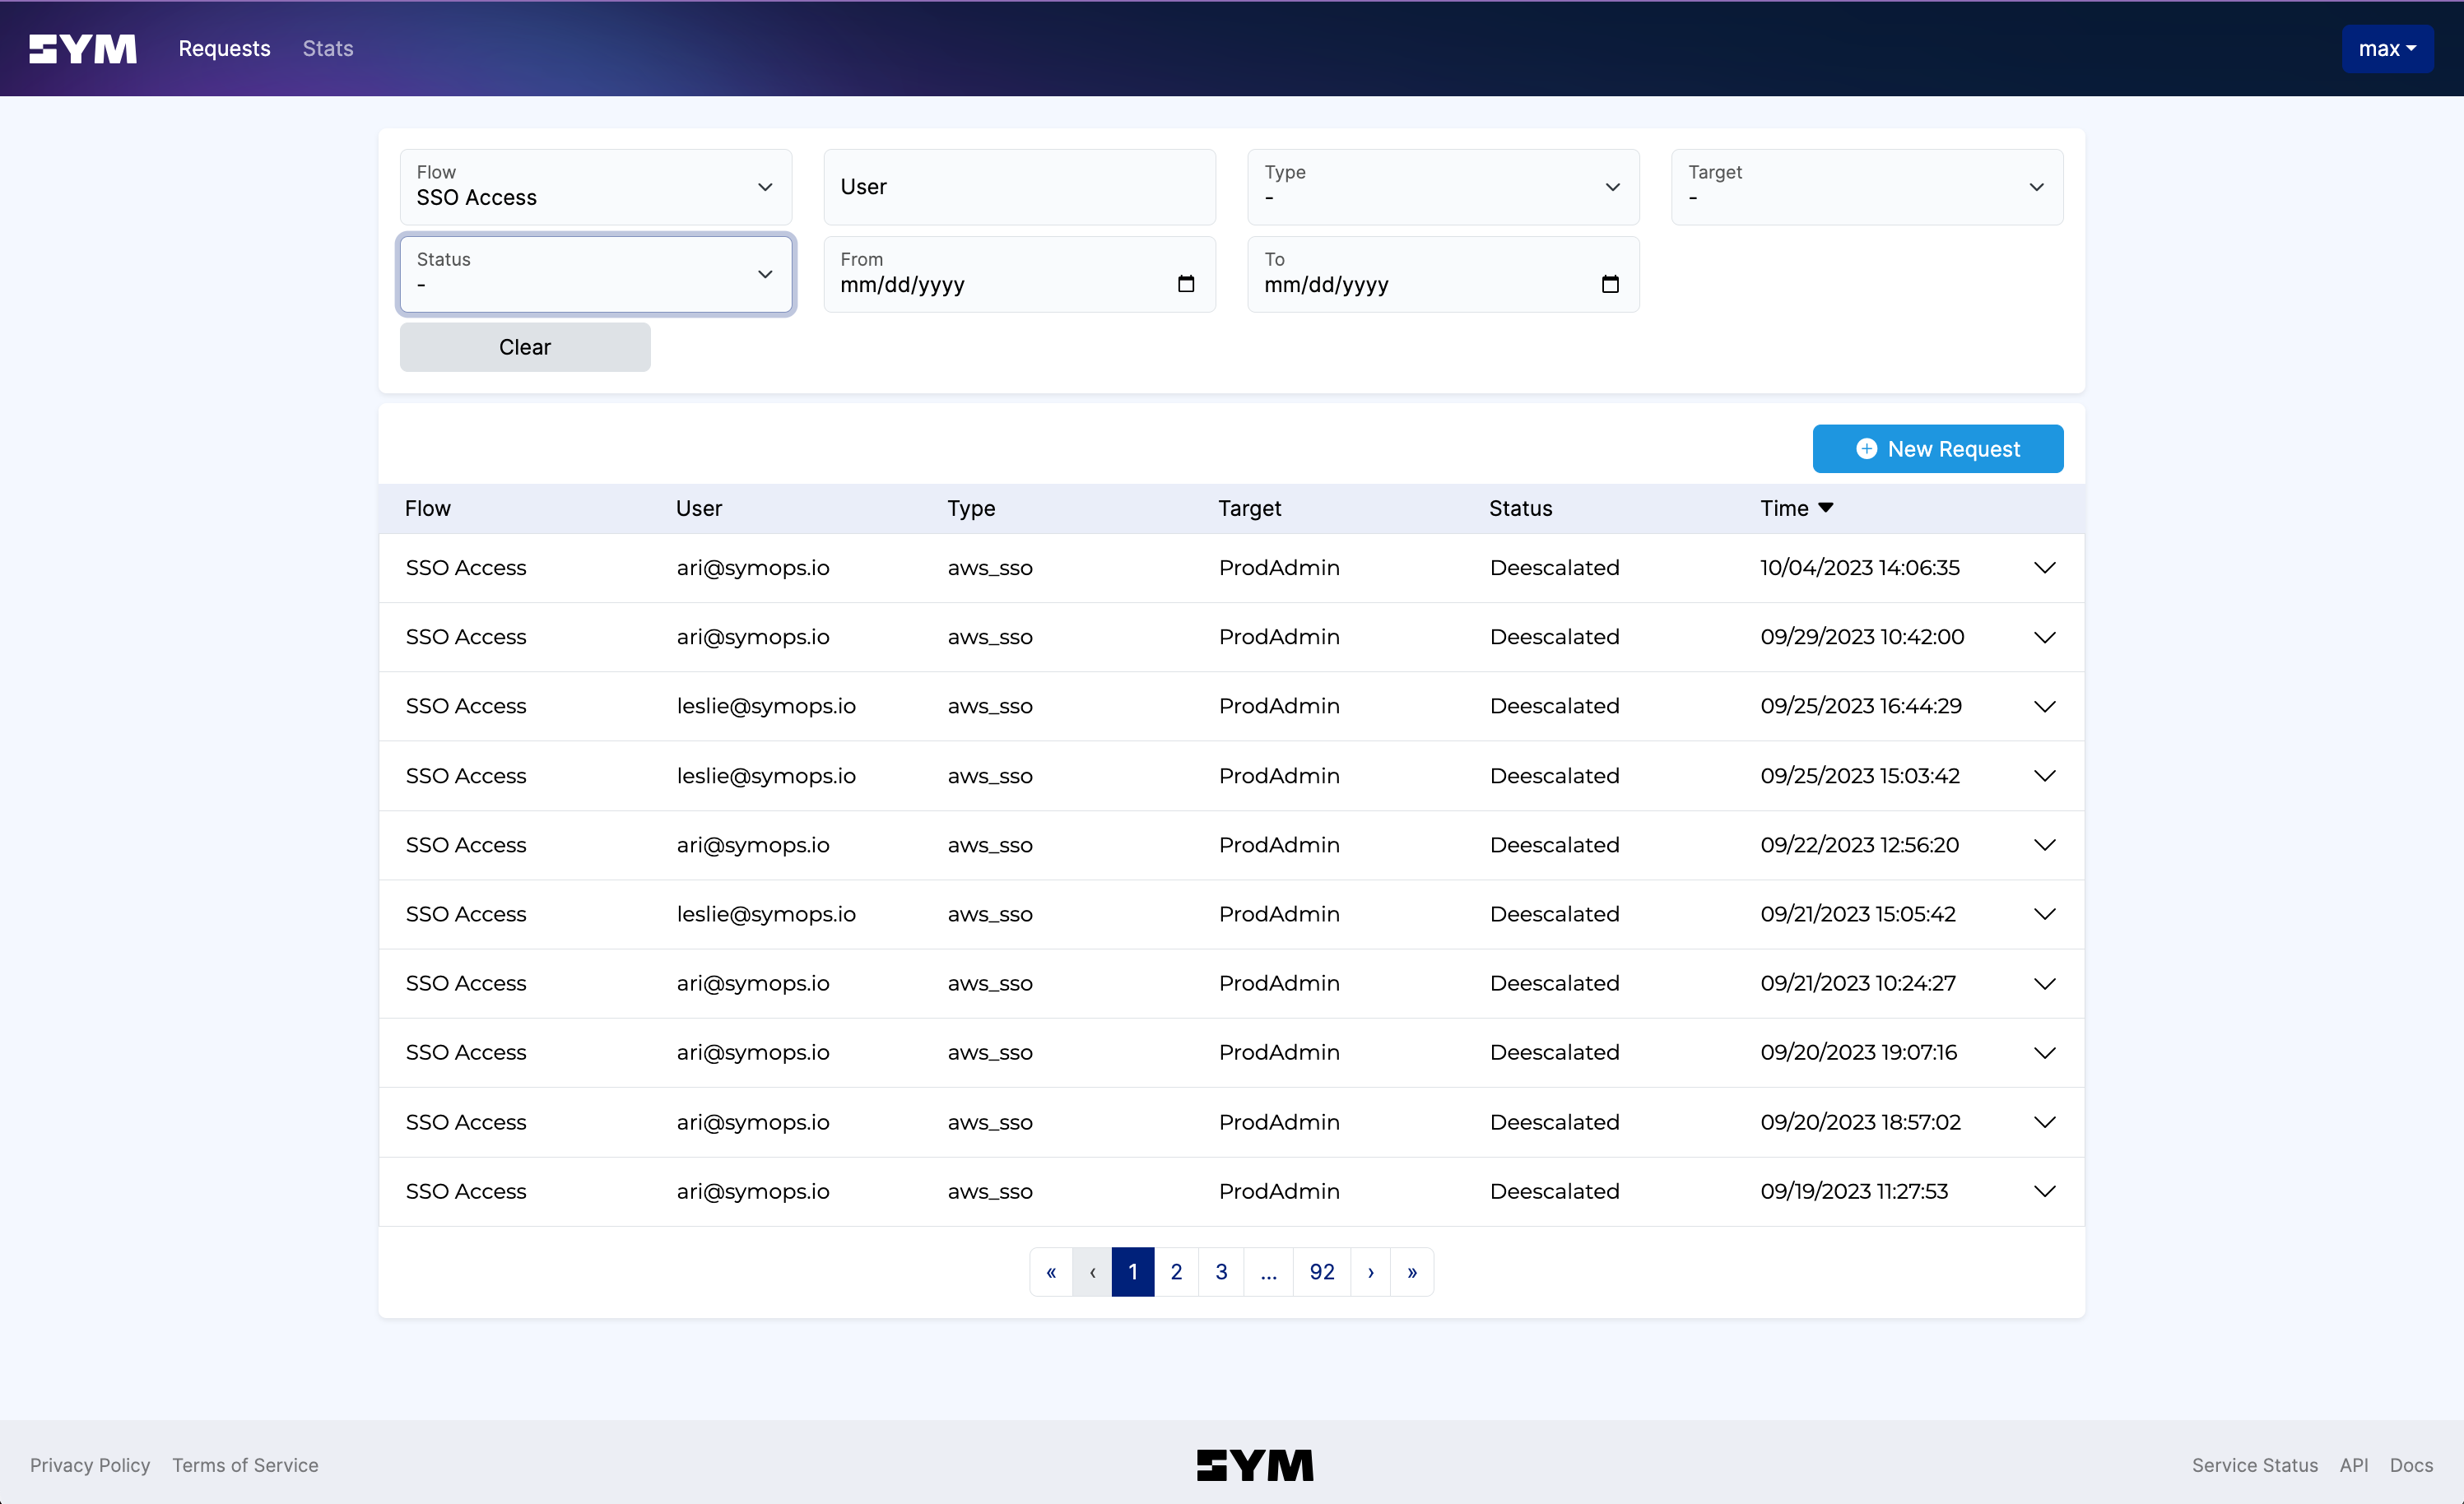Image resolution: width=2464 pixels, height=1504 pixels.
Task: Expand the 09/19/2023 11:27:53 request row
Action: (2044, 1191)
